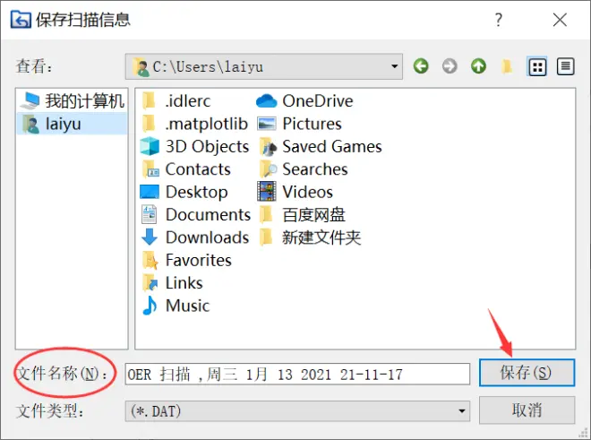The image size is (591, 440).
Task: Select the Desktop folder
Action: [x=184, y=192]
